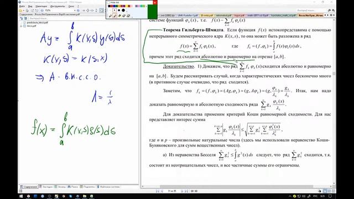Open the Файл menu
This screenshot has height=199, width=354.
pos(22,6)
